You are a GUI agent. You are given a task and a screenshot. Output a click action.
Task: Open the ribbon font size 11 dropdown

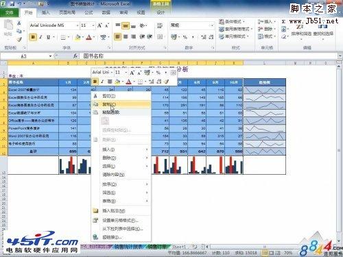[93, 25]
